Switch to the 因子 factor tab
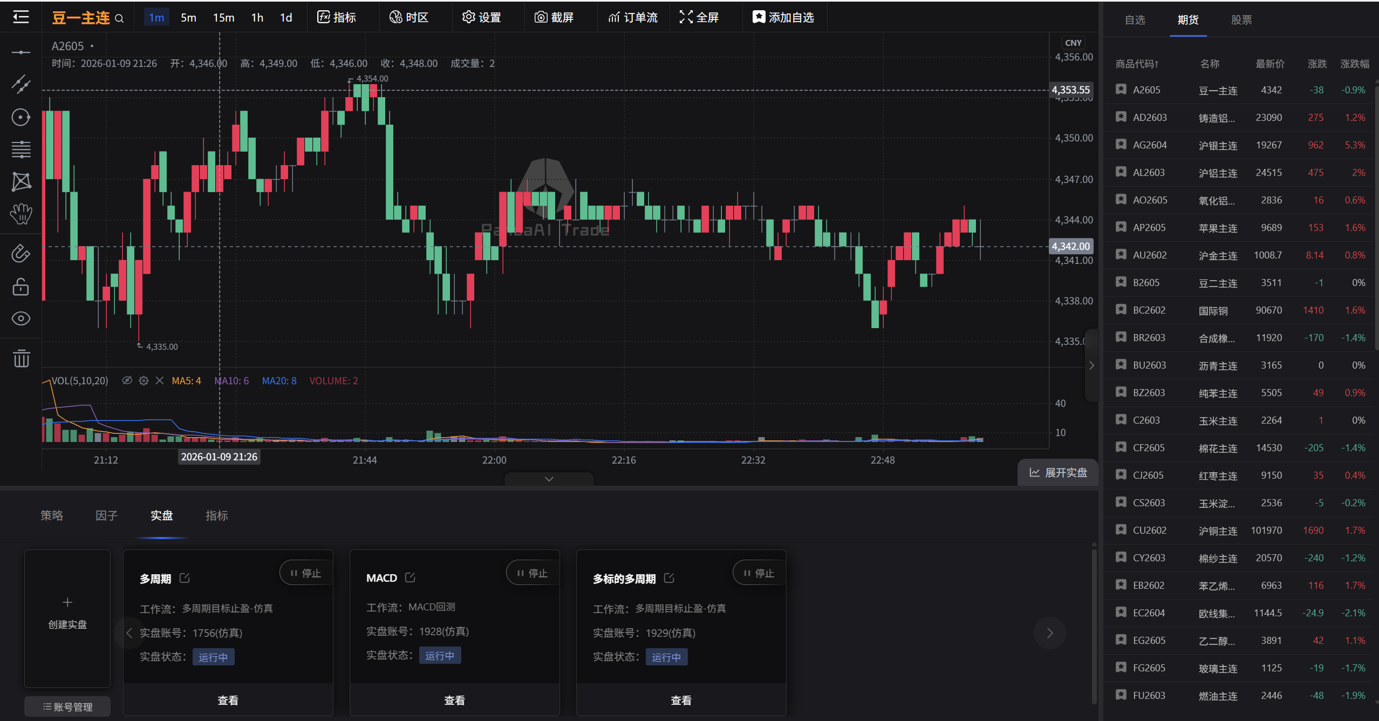This screenshot has height=721, width=1379. click(106, 515)
